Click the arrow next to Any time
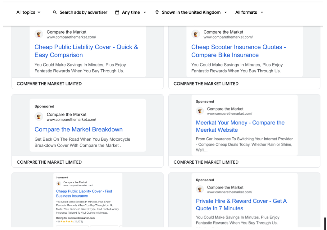This screenshot has width=327, height=230. click(x=145, y=12)
